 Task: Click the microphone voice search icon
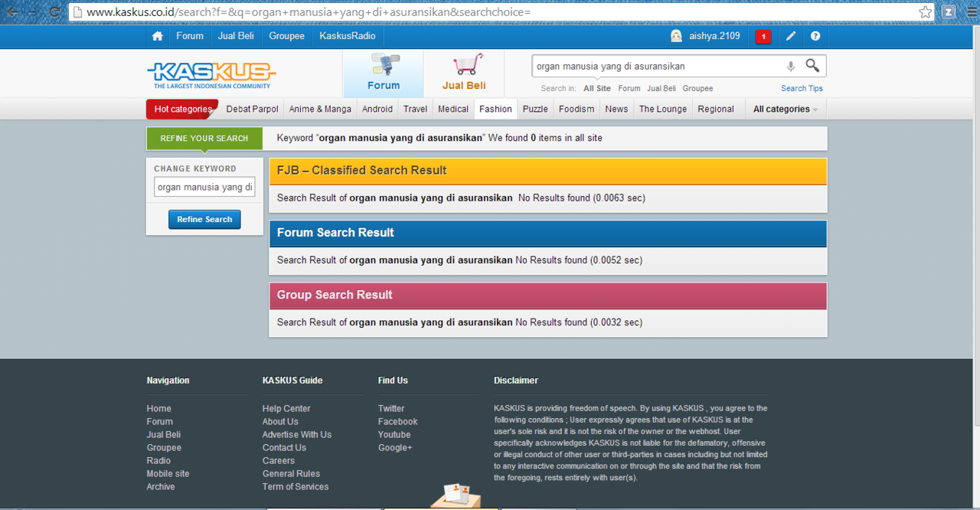click(x=791, y=67)
